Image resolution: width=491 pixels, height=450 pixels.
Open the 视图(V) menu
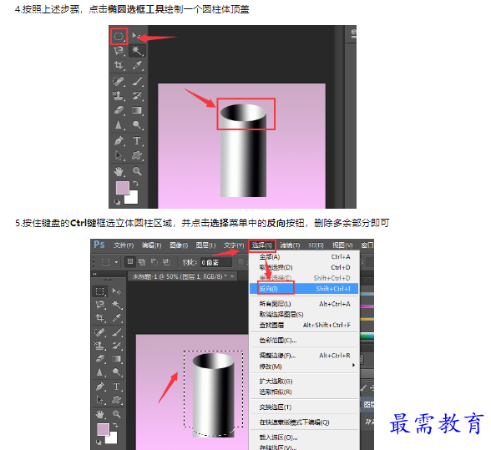342,245
